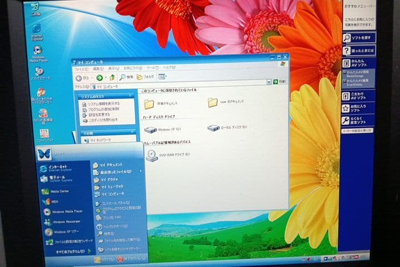Click the red shutdown button in the Start menu
Screen dimensions: 400x267
[120, 259]
